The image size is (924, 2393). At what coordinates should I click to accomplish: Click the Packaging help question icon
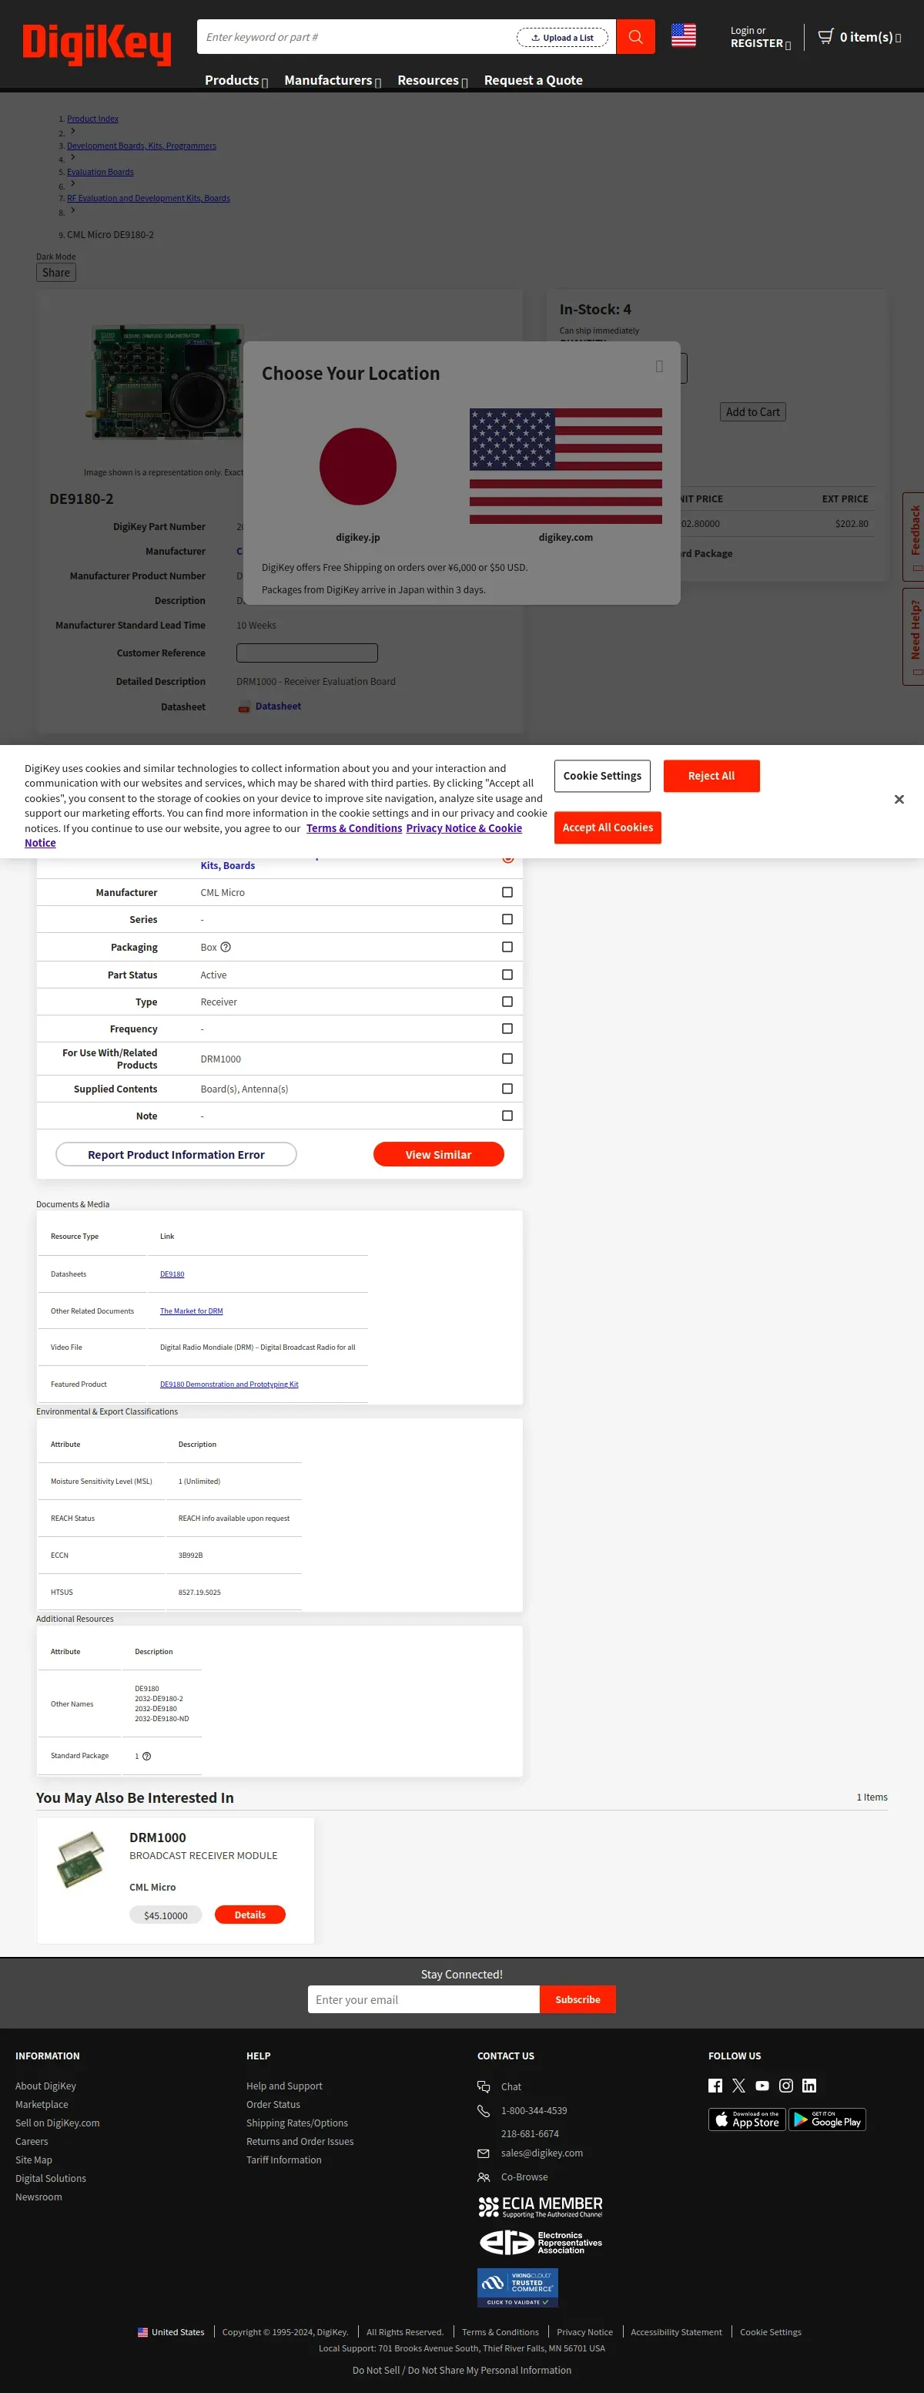(x=226, y=947)
